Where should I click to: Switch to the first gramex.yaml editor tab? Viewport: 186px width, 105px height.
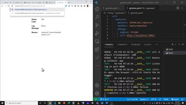point(113,8)
